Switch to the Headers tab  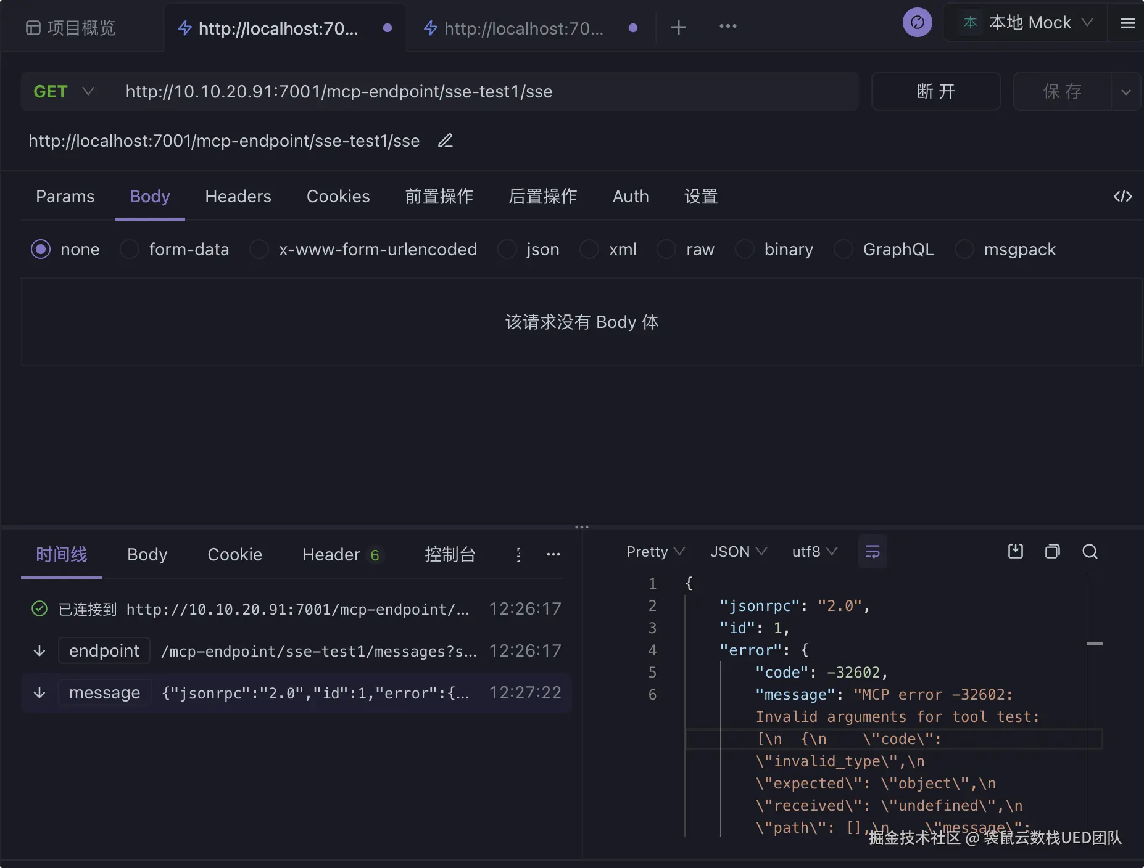pyautogui.click(x=238, y=197)
